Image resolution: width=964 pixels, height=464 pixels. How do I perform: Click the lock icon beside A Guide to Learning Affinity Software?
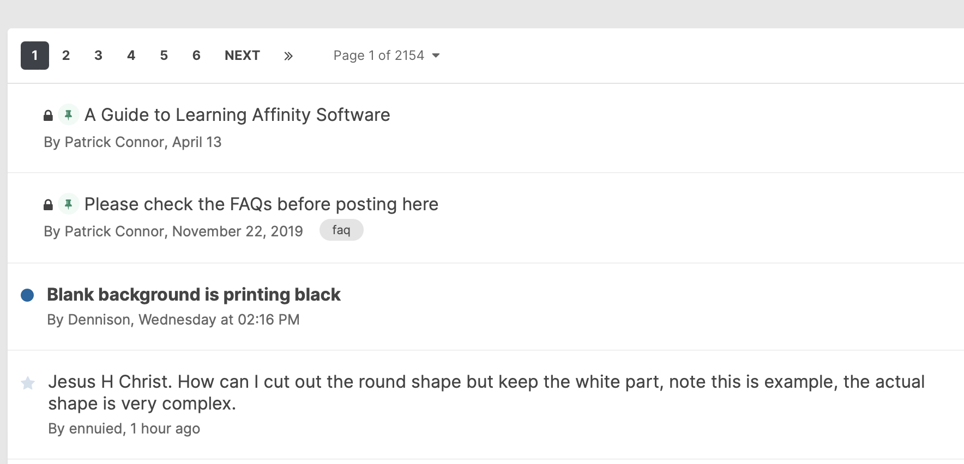(x=48, y=115)
